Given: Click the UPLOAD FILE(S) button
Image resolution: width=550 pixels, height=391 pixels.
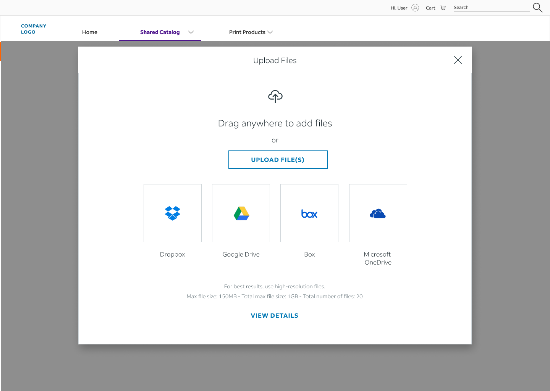Looking at the screenshot, I should 278,160.
